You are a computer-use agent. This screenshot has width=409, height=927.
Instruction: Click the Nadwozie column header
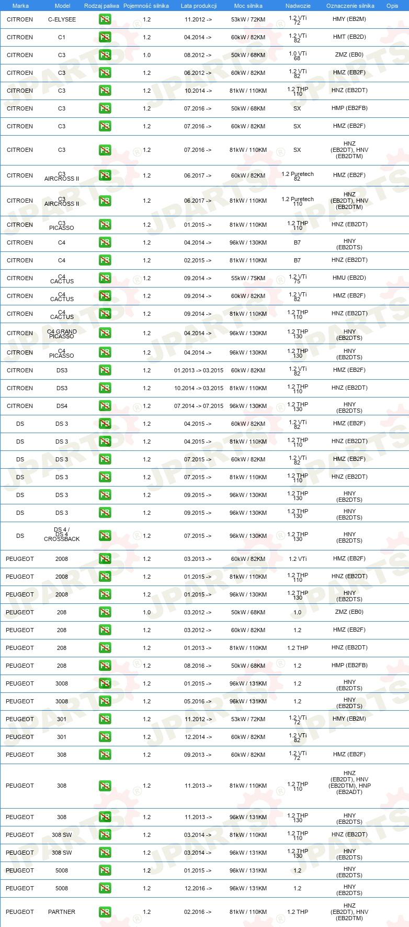[x=298, y=6]
